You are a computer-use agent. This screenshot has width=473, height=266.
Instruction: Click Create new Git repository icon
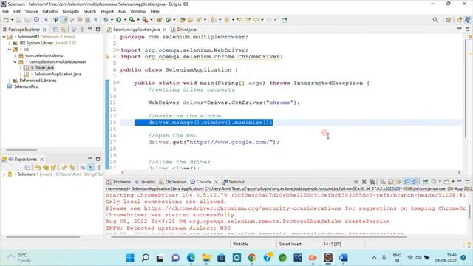click(54, 168)
